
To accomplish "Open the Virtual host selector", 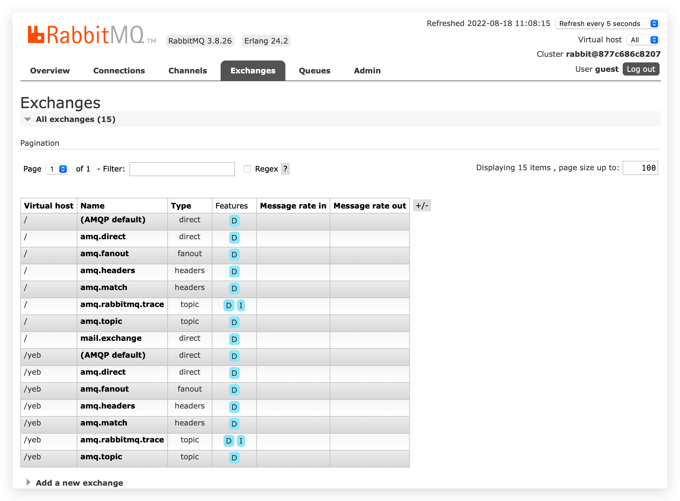I will pos(643,40).
